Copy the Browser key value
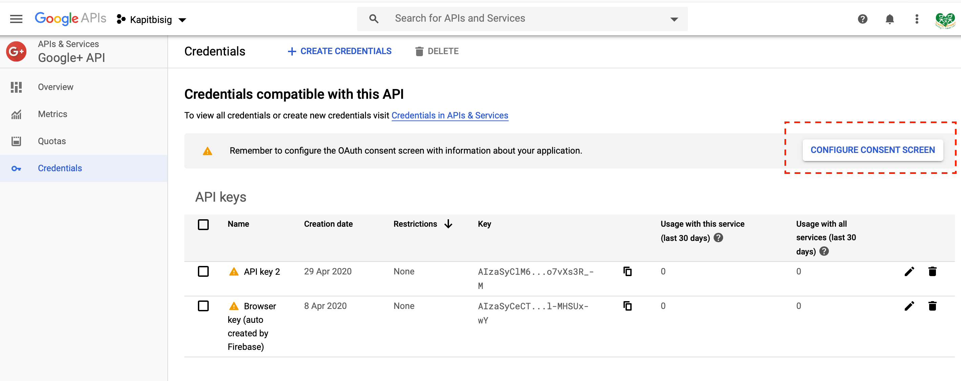This screenshot has height=381, width=961. tap(628, 306)
